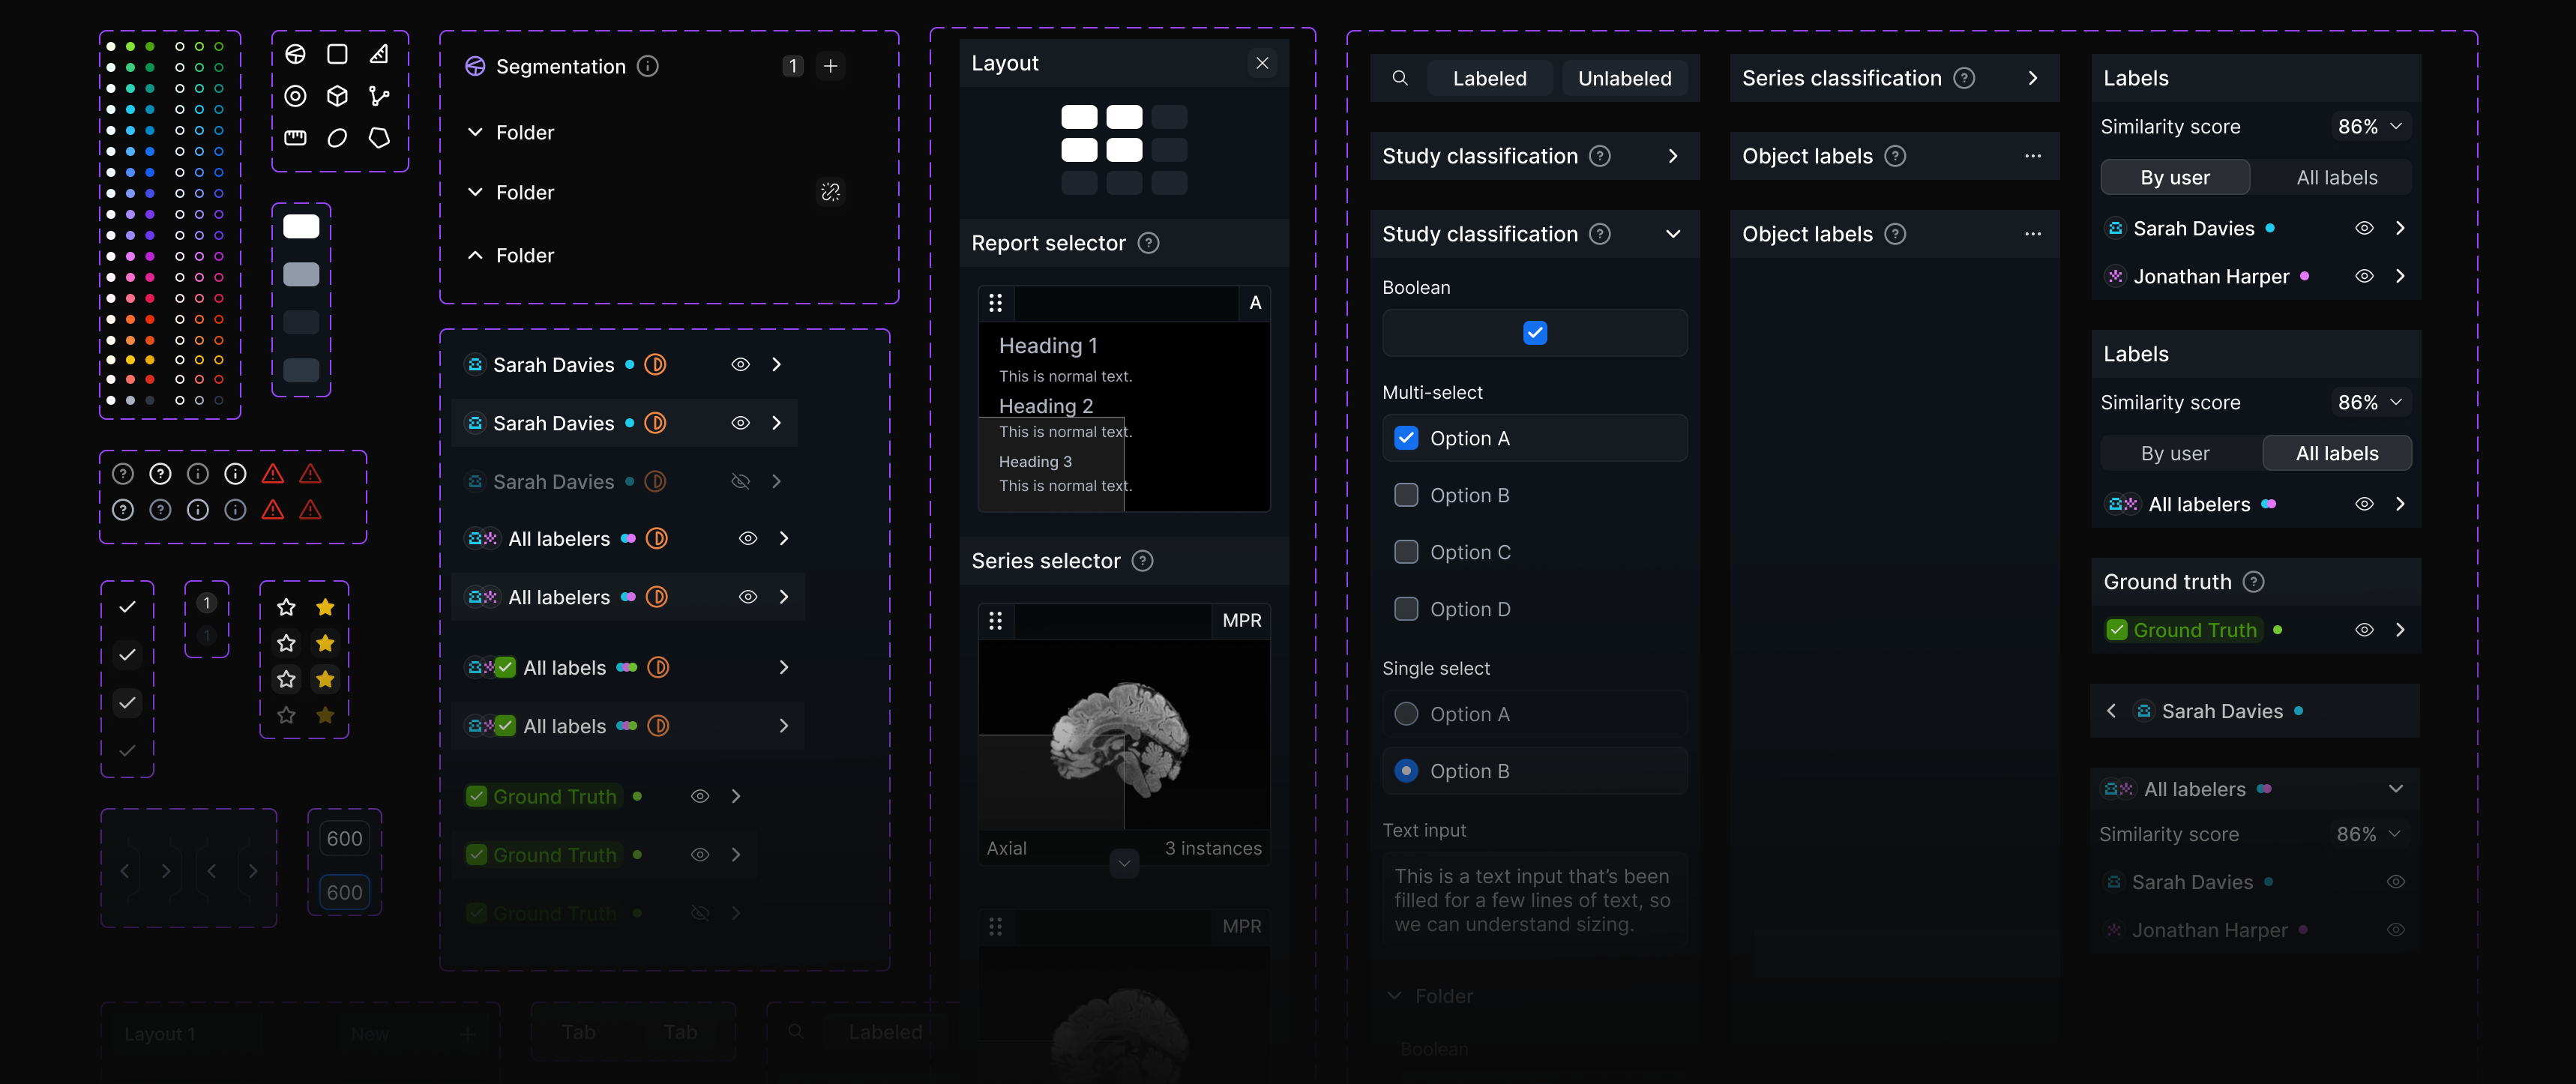Click the unselected By user tab

click(2175, 454)
